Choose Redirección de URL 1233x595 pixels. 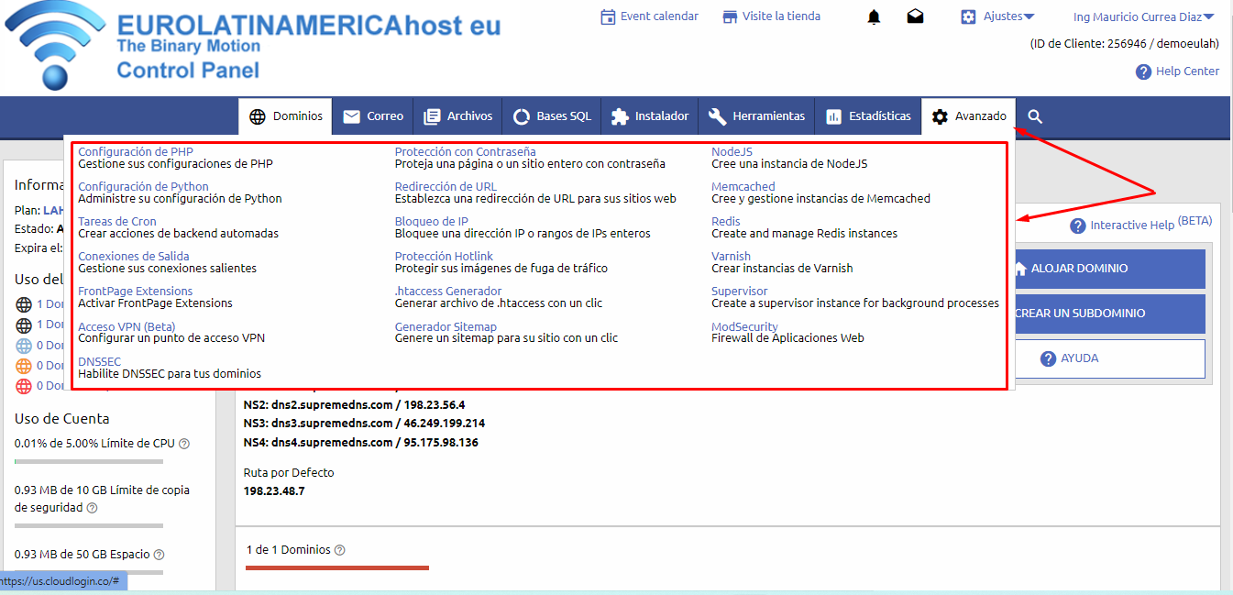[x=446, y=187]
